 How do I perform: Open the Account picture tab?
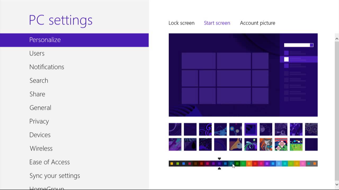click(257, 23)
